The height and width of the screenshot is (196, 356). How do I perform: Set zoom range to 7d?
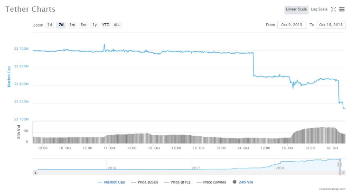(x=61, y=25)
